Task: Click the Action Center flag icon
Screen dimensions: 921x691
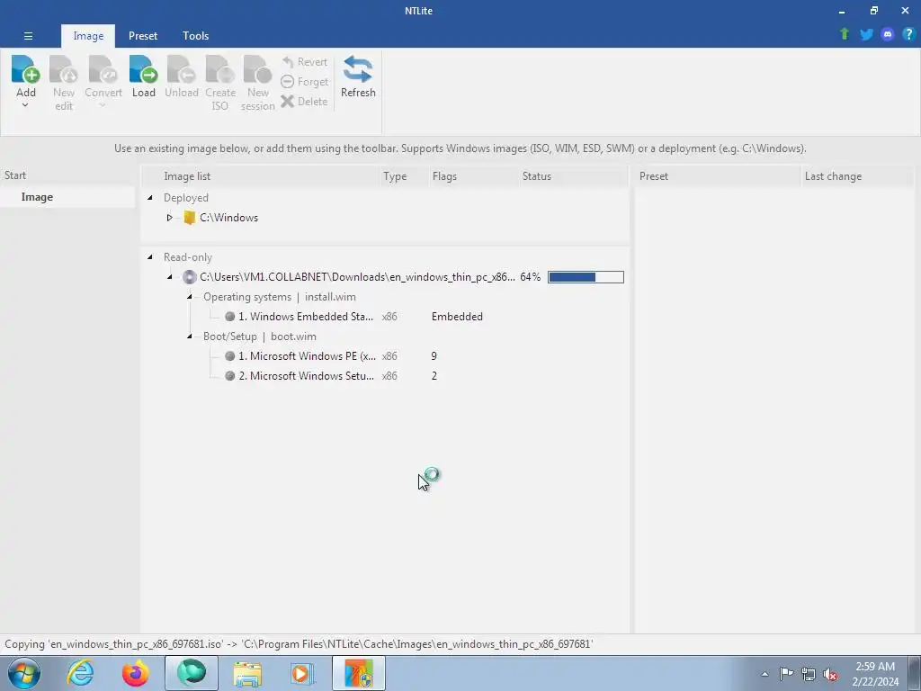Action: pos(786,674)
